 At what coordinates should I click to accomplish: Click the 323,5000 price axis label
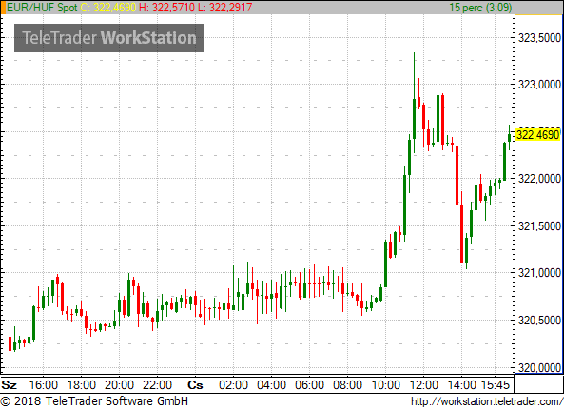[539, 37]
